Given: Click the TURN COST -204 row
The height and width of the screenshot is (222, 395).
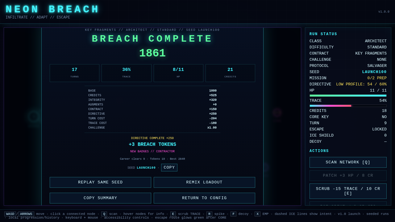Looking at the screenshot, I should click(x=152, y=118).
